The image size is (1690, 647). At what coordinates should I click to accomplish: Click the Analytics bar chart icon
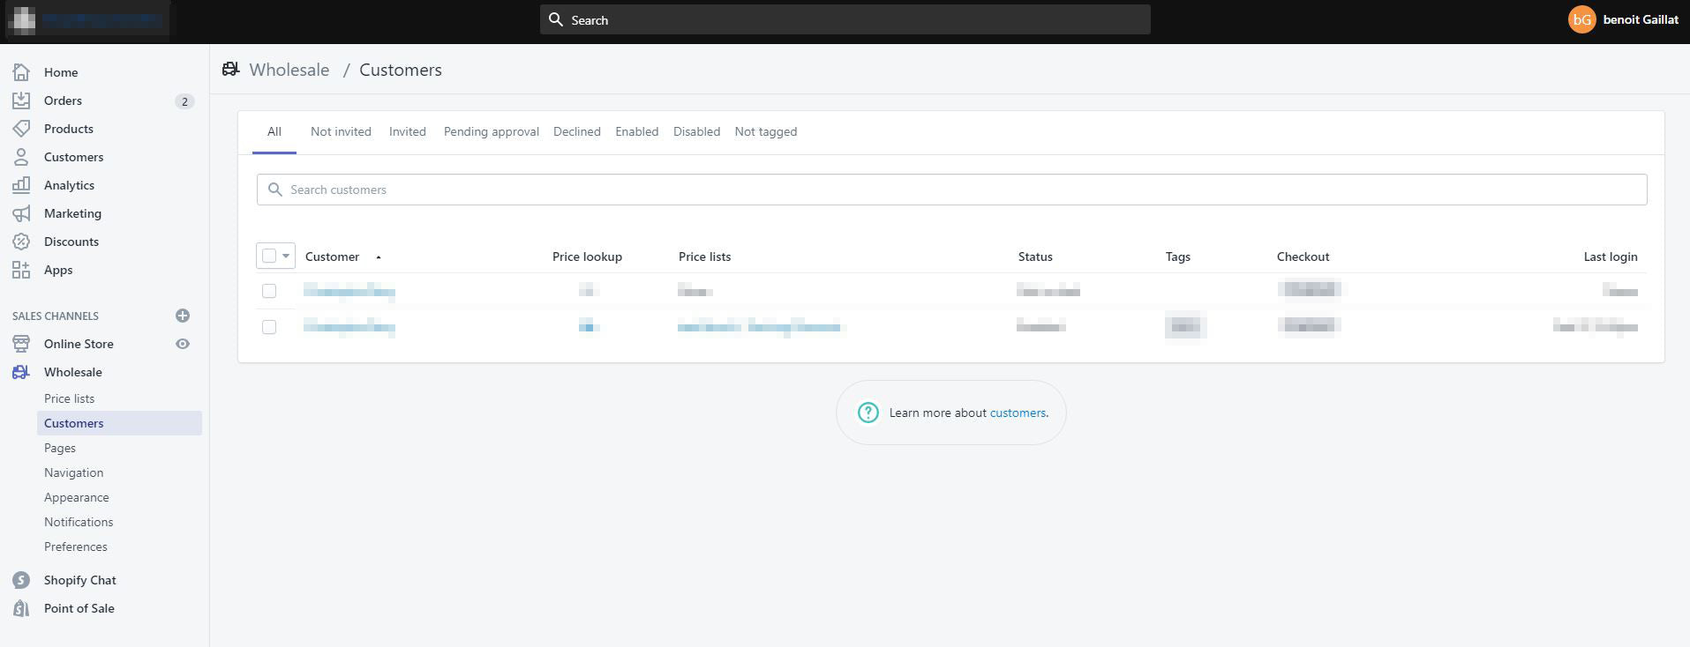click(21, 185)
